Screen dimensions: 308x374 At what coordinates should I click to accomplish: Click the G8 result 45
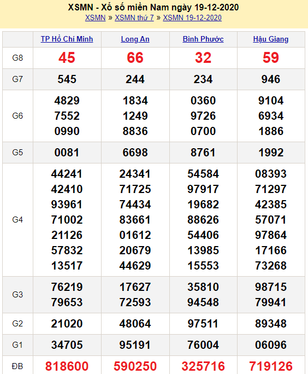67,58
